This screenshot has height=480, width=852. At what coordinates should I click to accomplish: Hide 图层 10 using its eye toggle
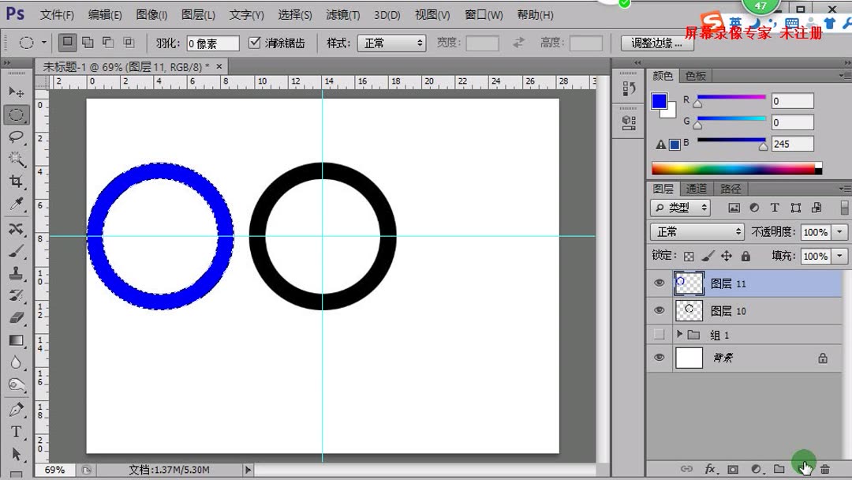tap(659, 310)
